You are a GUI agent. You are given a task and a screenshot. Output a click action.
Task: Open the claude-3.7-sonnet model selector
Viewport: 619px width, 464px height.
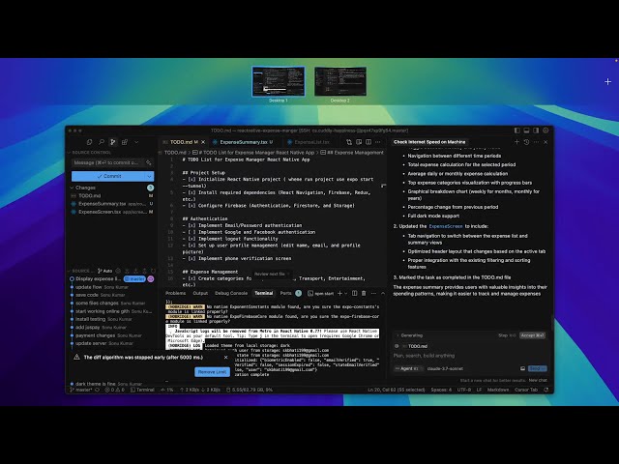(445, 369)
